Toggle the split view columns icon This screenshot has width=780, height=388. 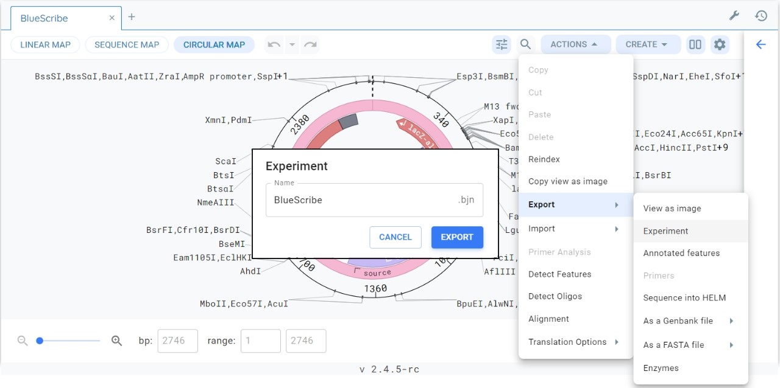695,44
